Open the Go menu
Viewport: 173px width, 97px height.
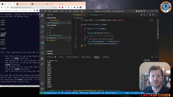66,11
